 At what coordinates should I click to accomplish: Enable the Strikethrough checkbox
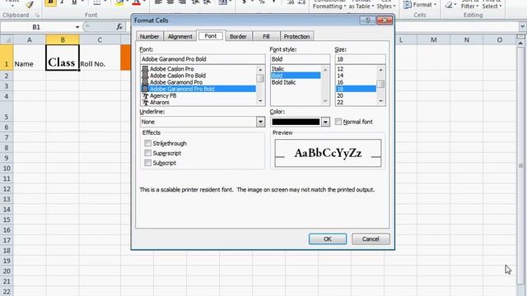click(147, 143)
